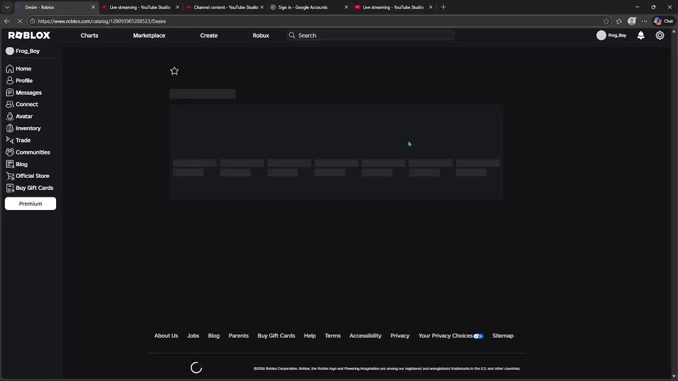Open the Buy Gift Cards footer link
678x381 pixels.
point(276,336)
